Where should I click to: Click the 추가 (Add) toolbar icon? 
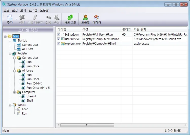click(x=10, y=18)
